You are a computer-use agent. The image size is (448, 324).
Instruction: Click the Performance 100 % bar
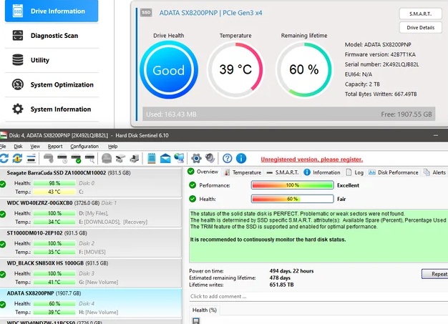tap(292, 185)
